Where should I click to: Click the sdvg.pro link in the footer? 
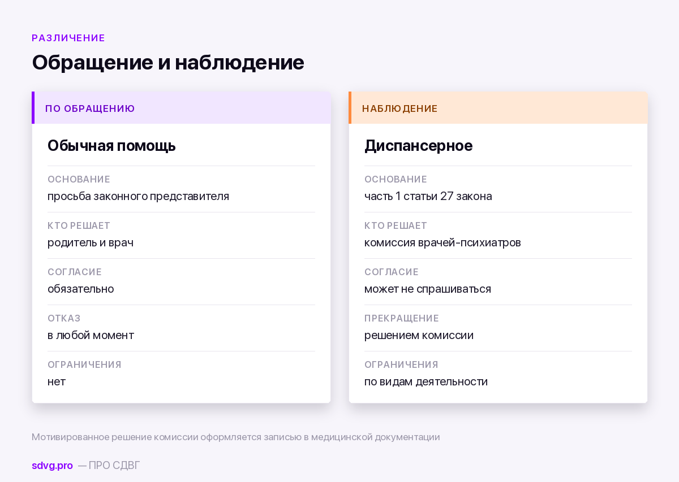[x=52, y=466]
